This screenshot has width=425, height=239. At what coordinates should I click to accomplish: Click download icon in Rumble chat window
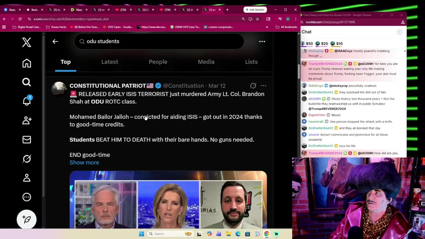(403, 22)
